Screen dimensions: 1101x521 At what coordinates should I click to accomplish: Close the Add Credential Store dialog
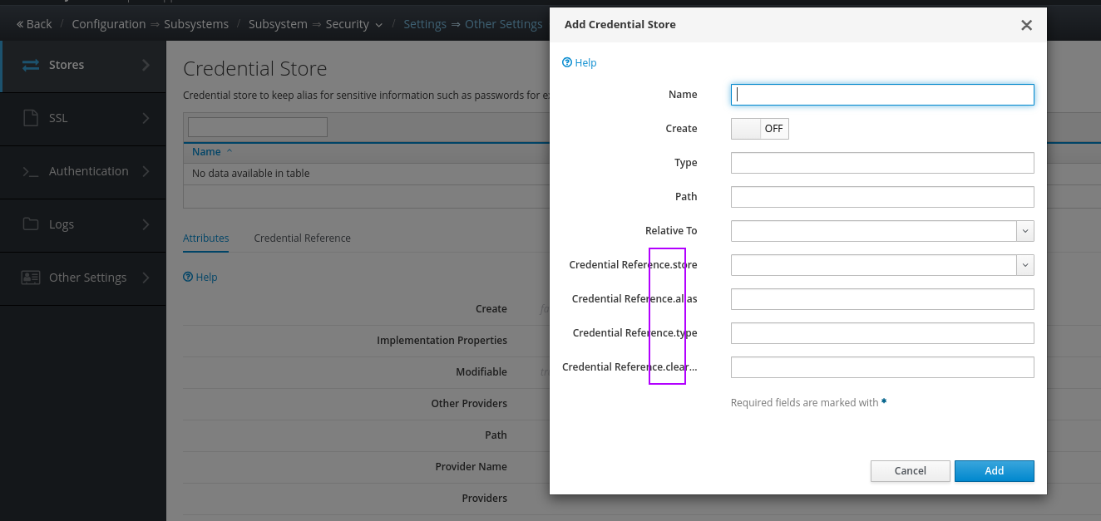click(x=1026, y=25)
